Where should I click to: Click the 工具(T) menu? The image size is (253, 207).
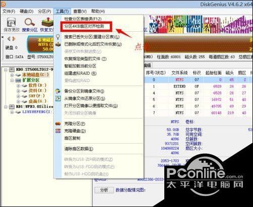point(62,11)
